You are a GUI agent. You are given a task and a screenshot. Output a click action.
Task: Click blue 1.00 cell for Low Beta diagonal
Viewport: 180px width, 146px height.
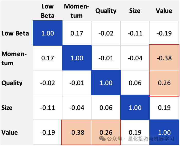[x=48, y=33]
